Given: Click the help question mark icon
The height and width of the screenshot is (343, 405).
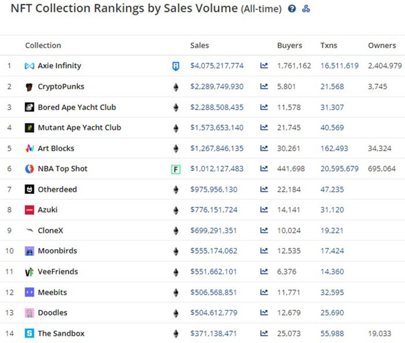Looking at the screenshot, I should click(292, 9).
